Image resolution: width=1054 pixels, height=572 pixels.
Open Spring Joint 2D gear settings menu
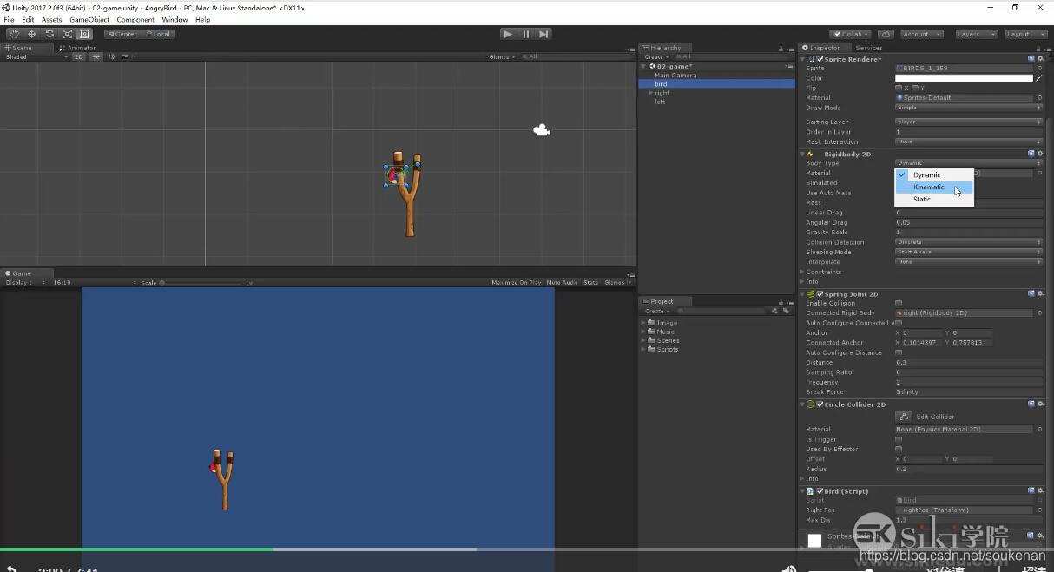1040,293
